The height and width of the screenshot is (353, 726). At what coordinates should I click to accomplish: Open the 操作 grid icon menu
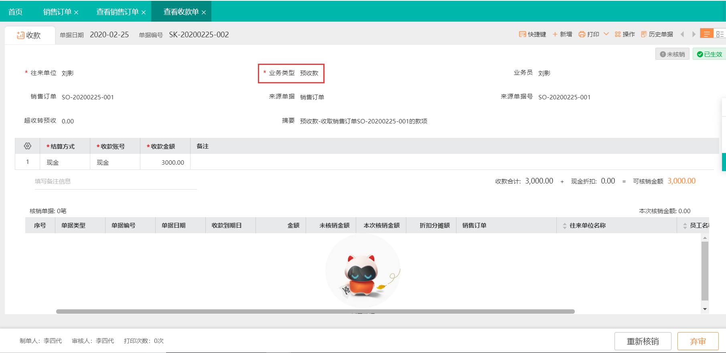[x=618, y=34]
